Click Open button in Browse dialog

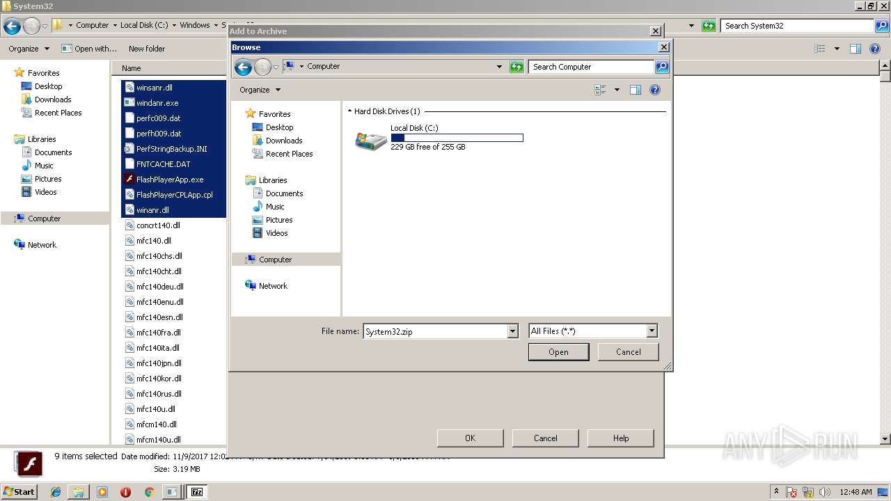(558, 352)
